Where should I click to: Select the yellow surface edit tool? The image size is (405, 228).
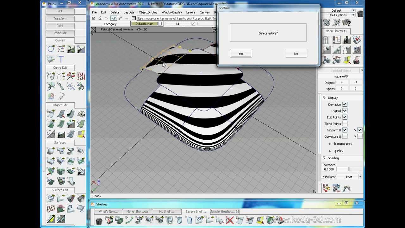point(51,218)
